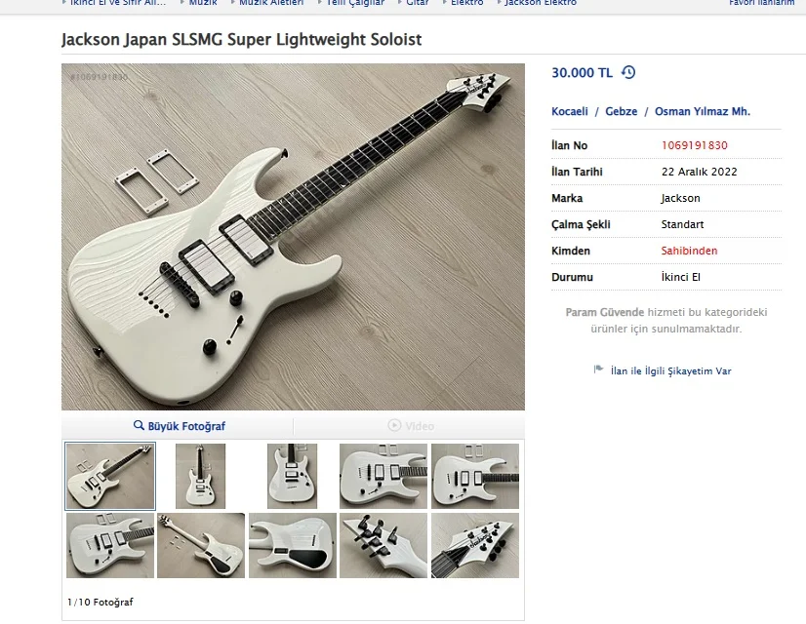Open the İlan ile İlgili Şikayetim Var link
The image size is (806, 624).
pyautogui.click(x=669, y=371)
